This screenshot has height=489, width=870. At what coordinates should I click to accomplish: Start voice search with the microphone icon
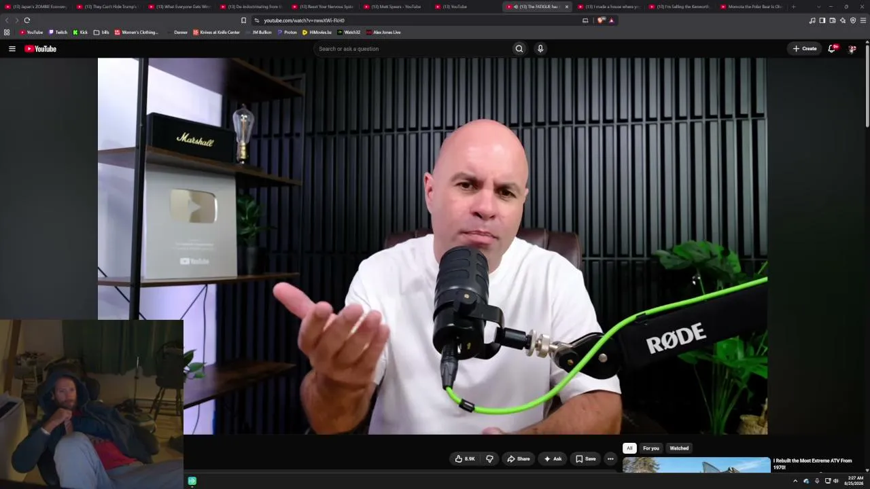tap(540, 49)
